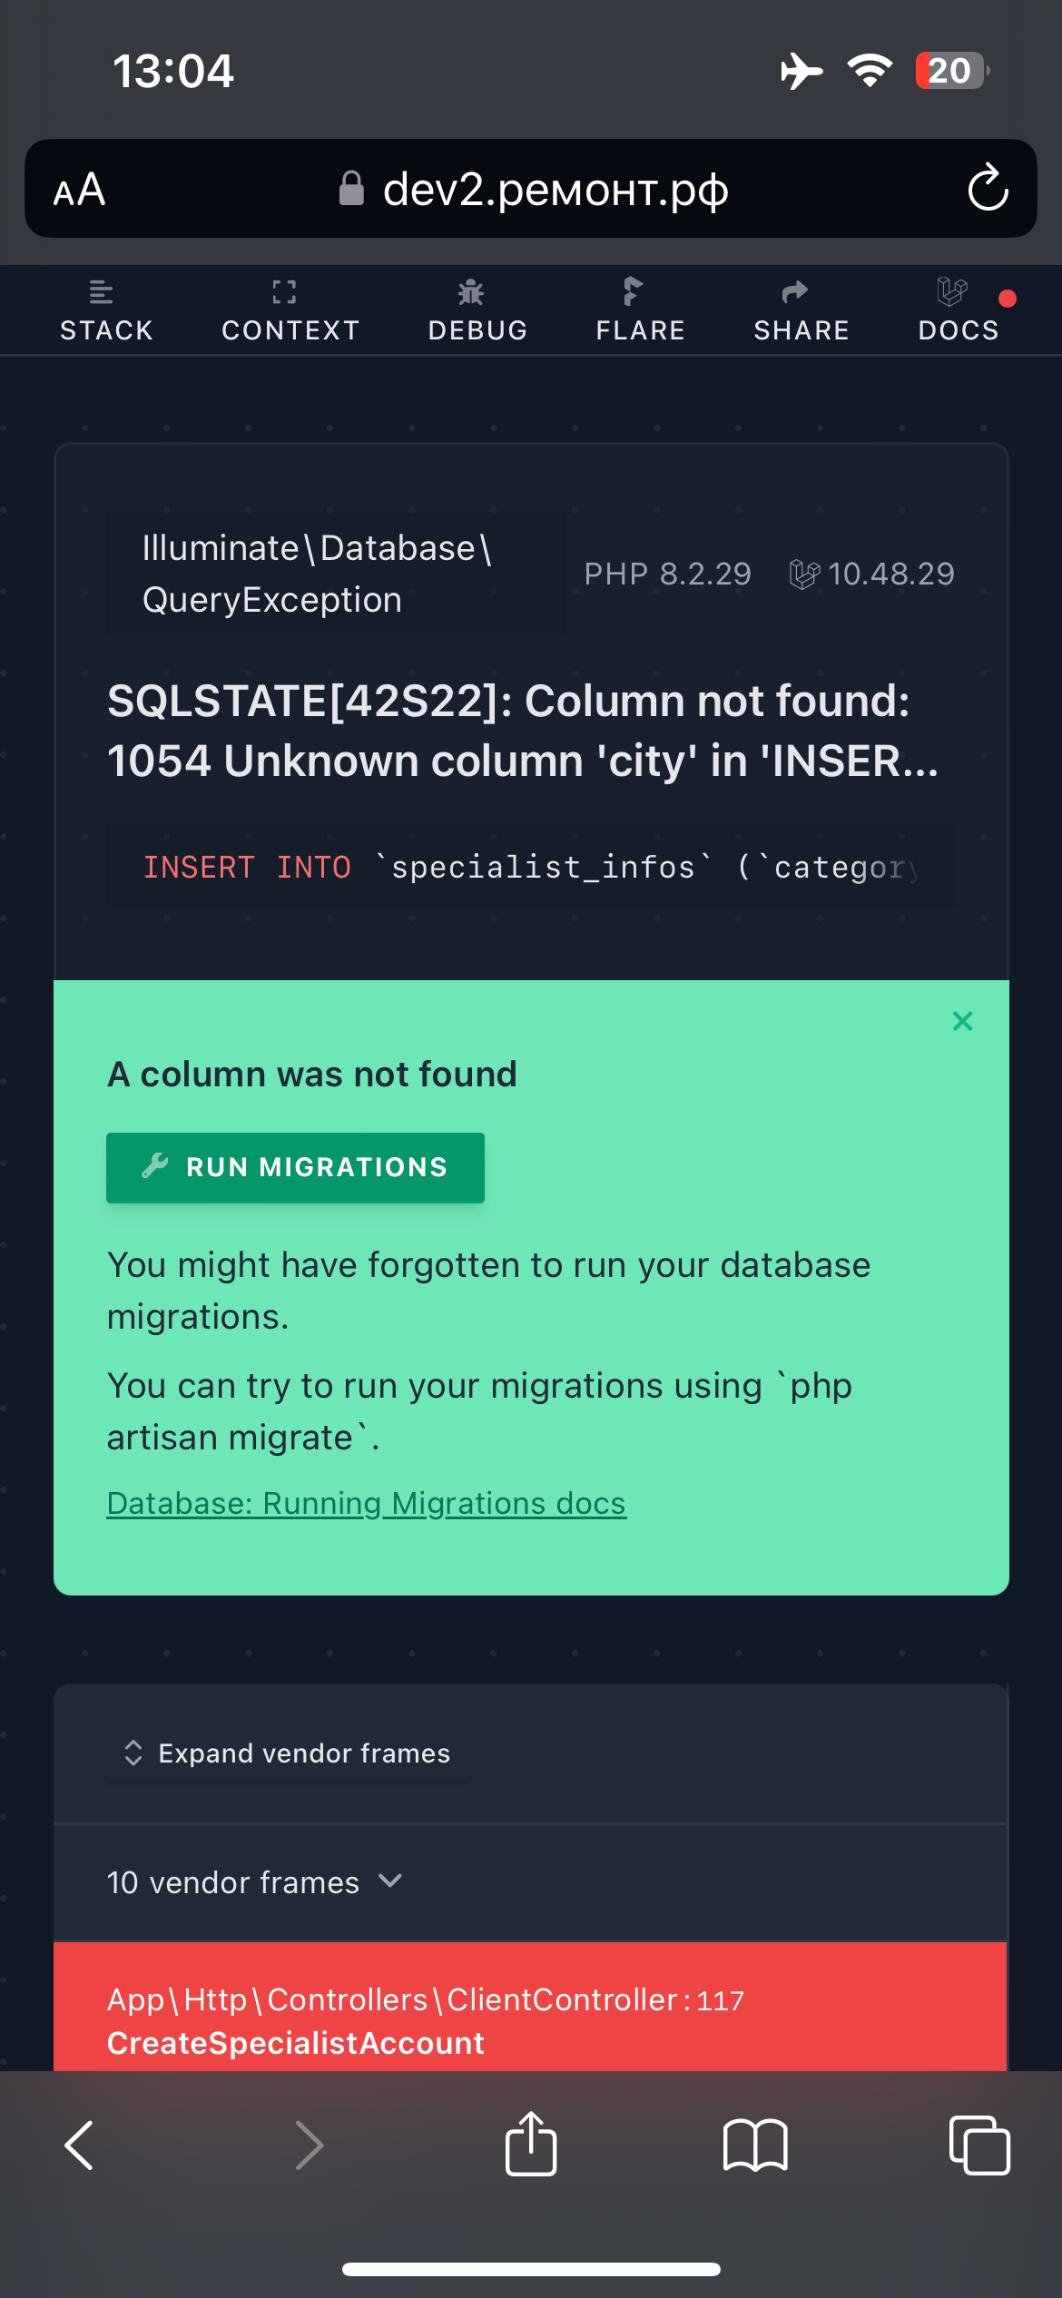Open Safari bookmarks book icon
The height and width of the screenshot is (2298, 1062).
[x=755, y=2146]
